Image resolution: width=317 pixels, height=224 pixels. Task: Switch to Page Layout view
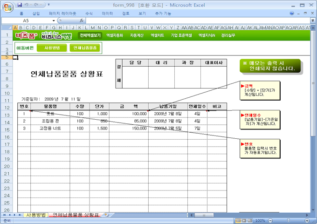tap(245, 220)
